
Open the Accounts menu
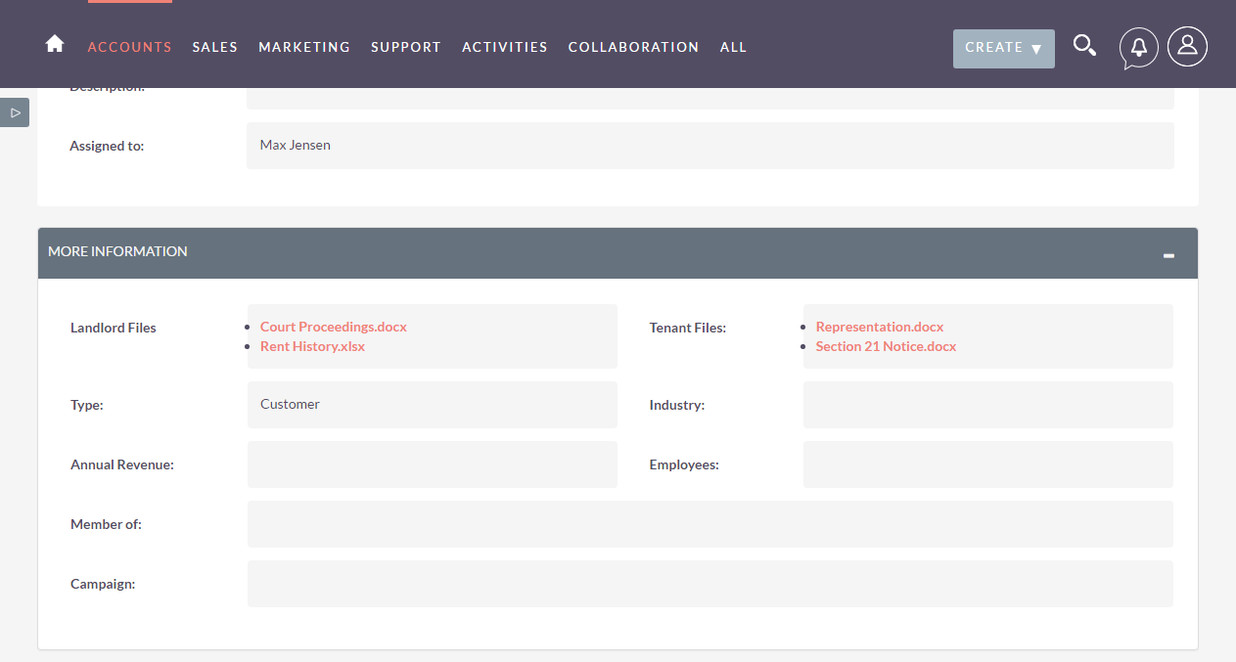129,47
